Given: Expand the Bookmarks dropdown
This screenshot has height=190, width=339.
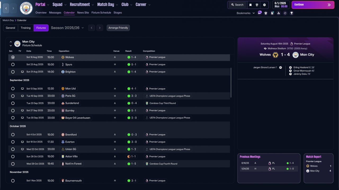Looking at the screenshot, I should pos(246,13).
